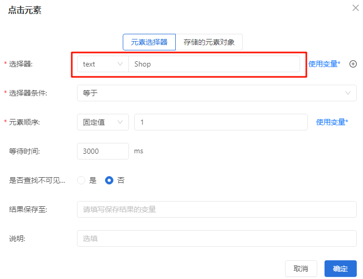Click the 等待时间 field showing 3000
The image size is (363, 279).
[x=102, y=151]
